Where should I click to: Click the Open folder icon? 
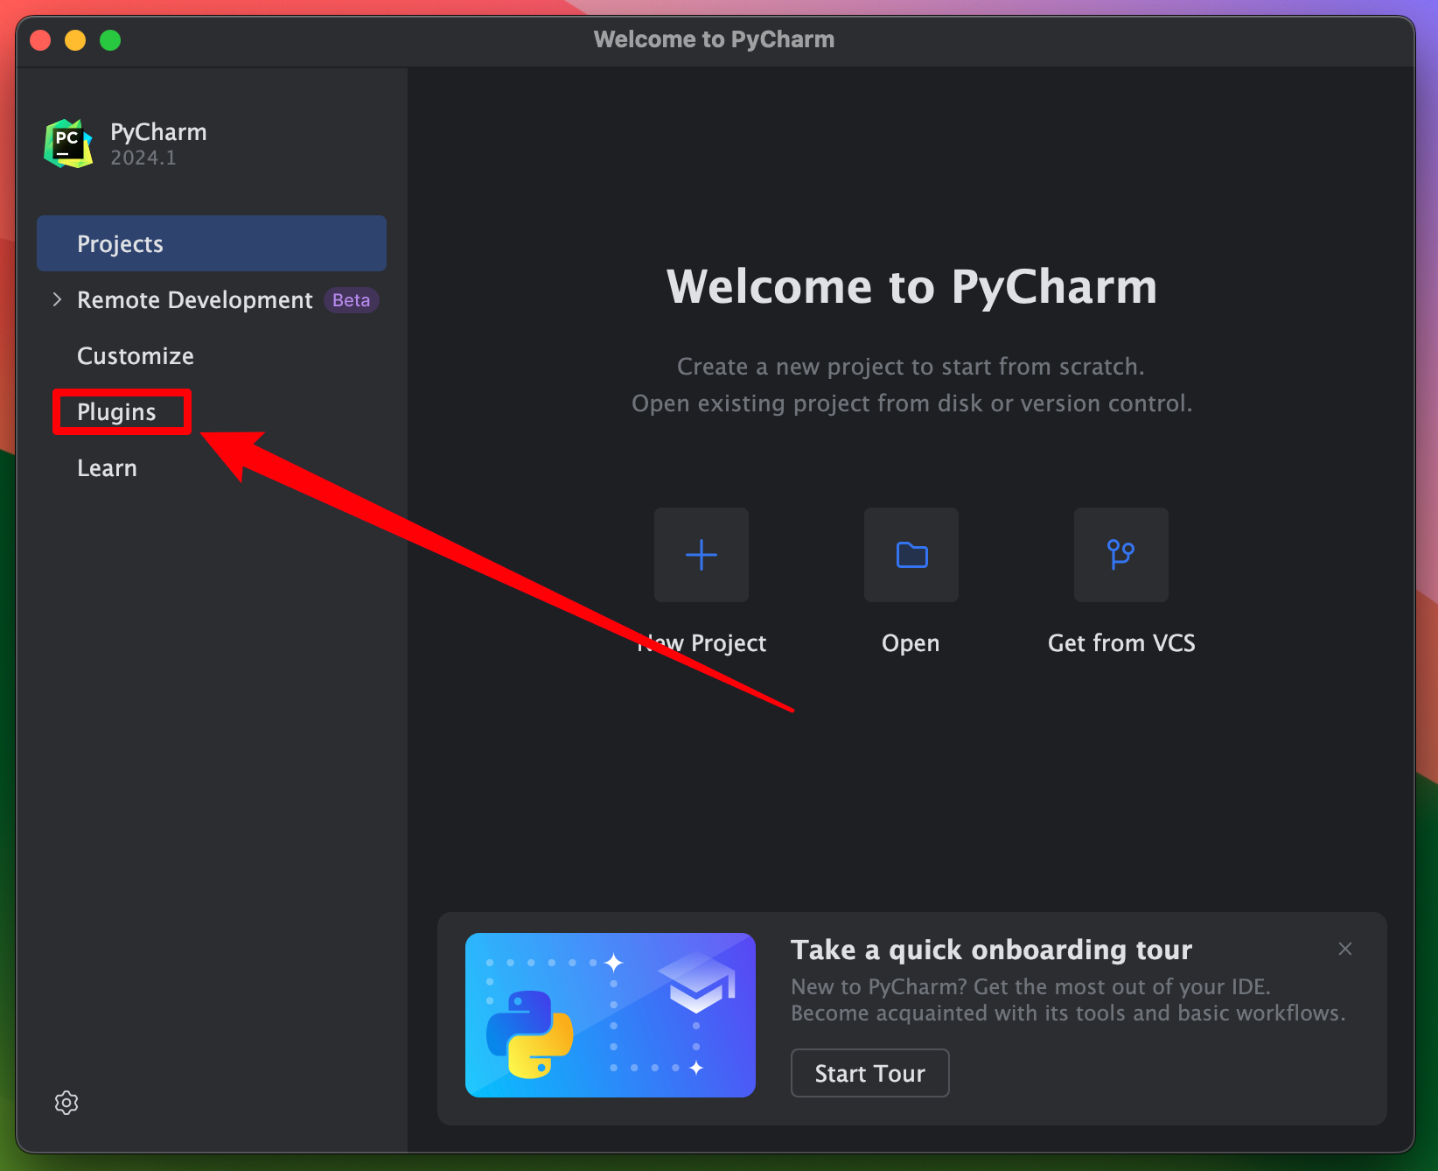[x=911, y=555]
